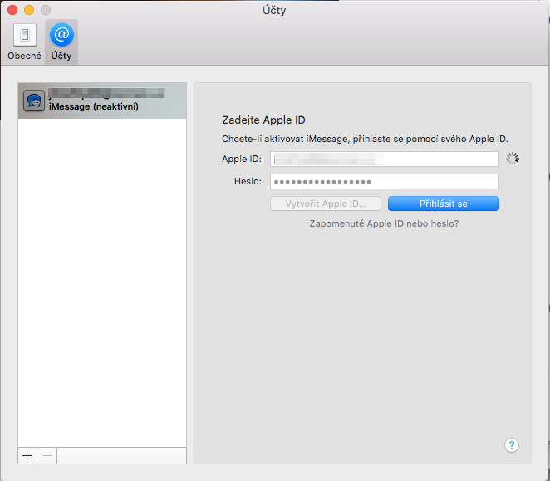Open the Obecné preferences tab

25,42
